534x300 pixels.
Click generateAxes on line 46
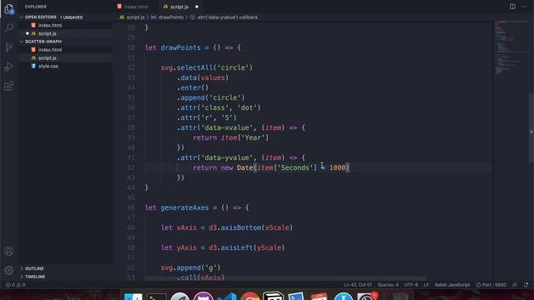point(184,207)
